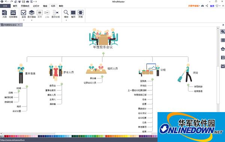Open the 升级专业版 dropdown
225x142 pixels.
tap(194, 6)
